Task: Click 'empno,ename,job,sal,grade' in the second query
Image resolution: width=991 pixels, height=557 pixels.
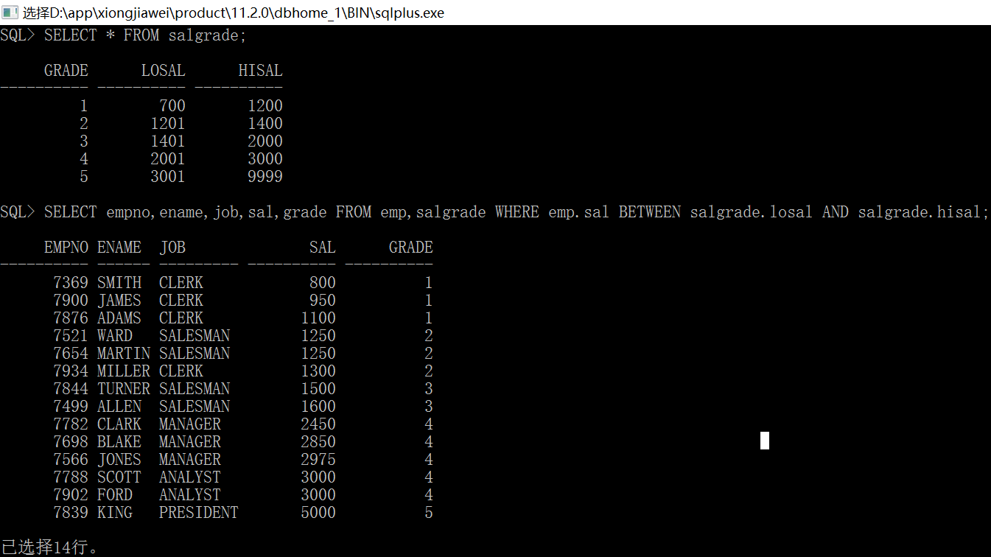Action: (216, 212)
